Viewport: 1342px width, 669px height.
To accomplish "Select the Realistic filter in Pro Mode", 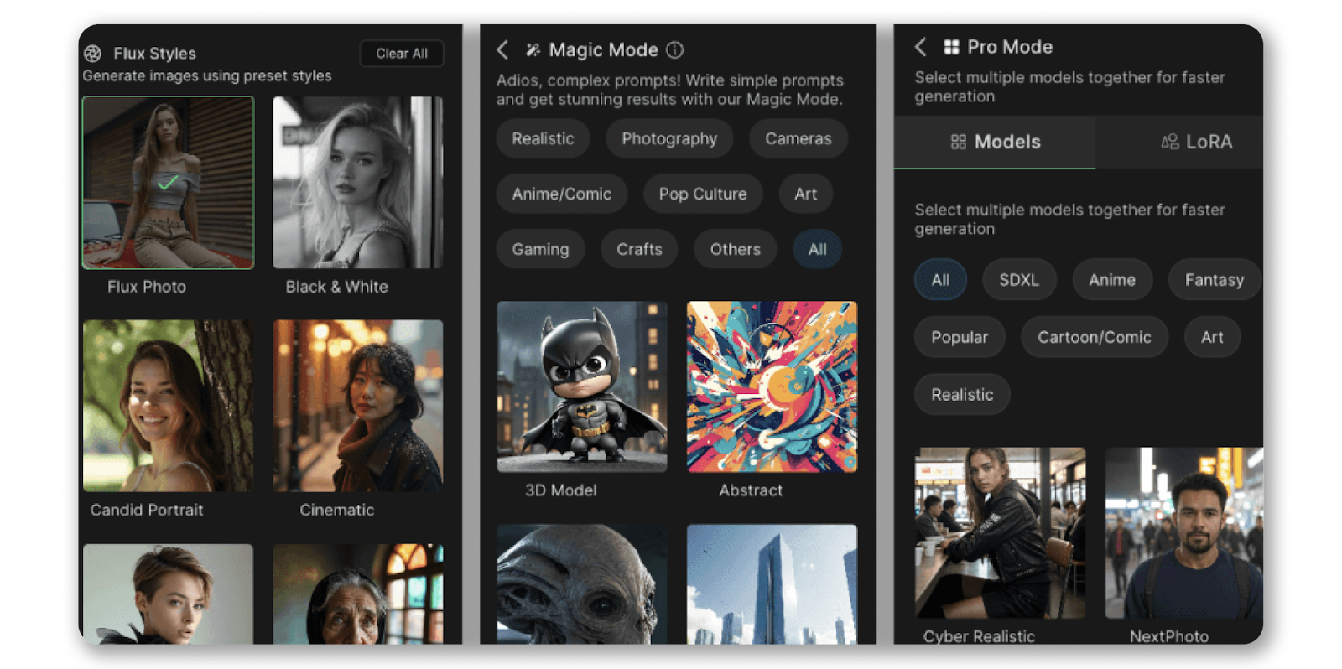I will click(962, 394).
